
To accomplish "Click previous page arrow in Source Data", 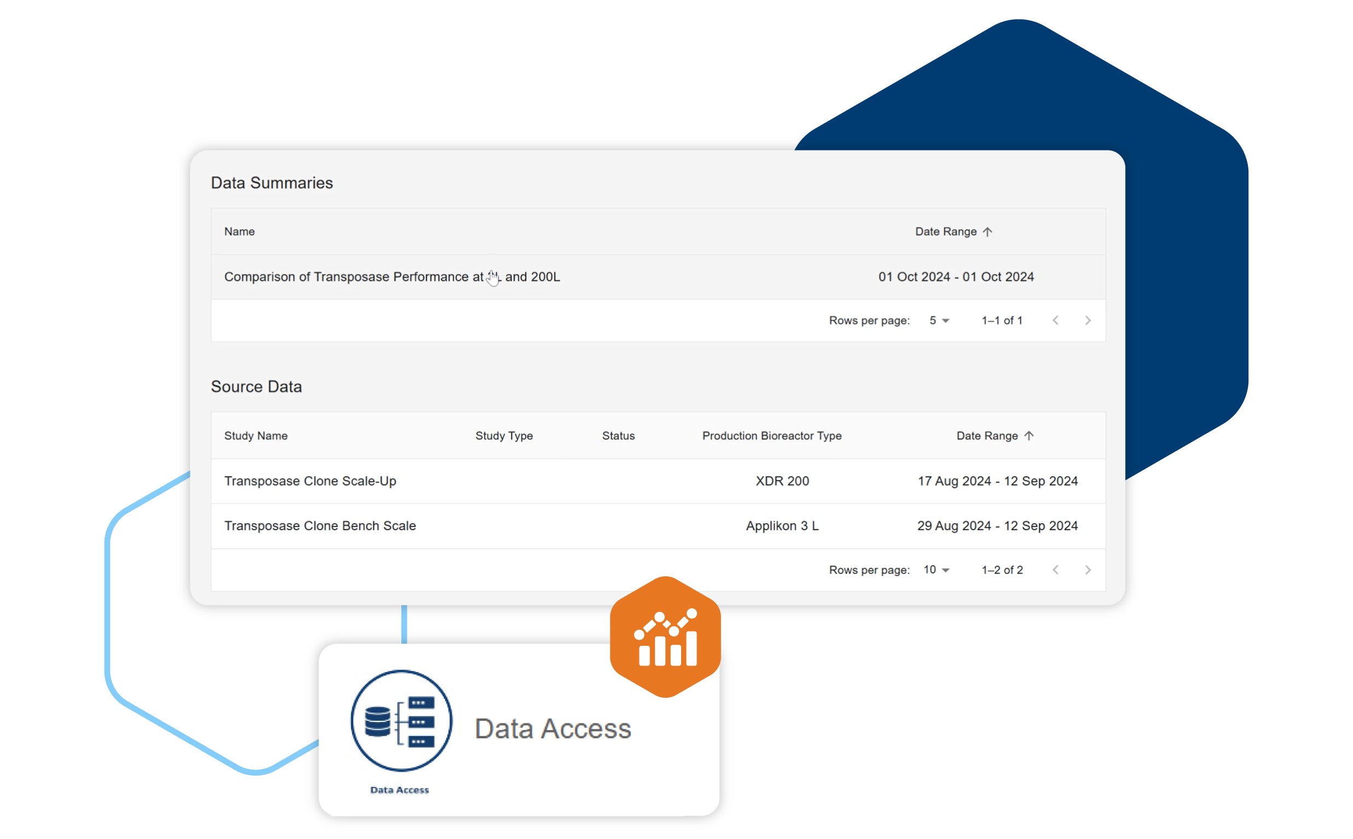I will [x=1056, y=569].
